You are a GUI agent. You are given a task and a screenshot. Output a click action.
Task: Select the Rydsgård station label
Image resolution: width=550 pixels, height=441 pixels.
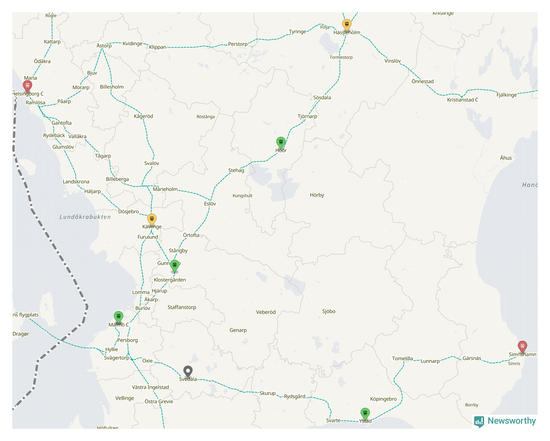coord(295,396)
